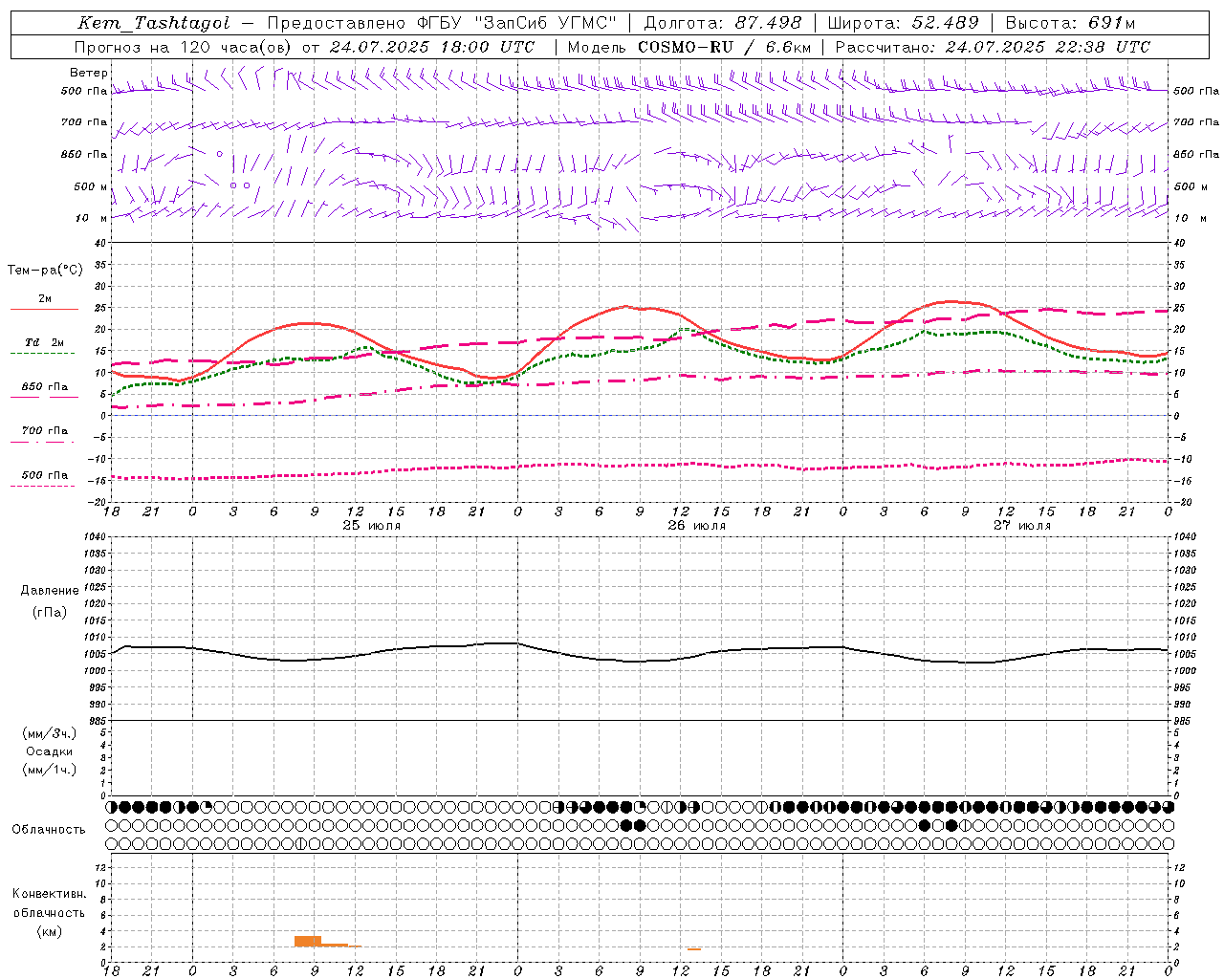Click the Тем-ра(°C) axis label
Screen dimensions: 1224x979
[45, 271]
